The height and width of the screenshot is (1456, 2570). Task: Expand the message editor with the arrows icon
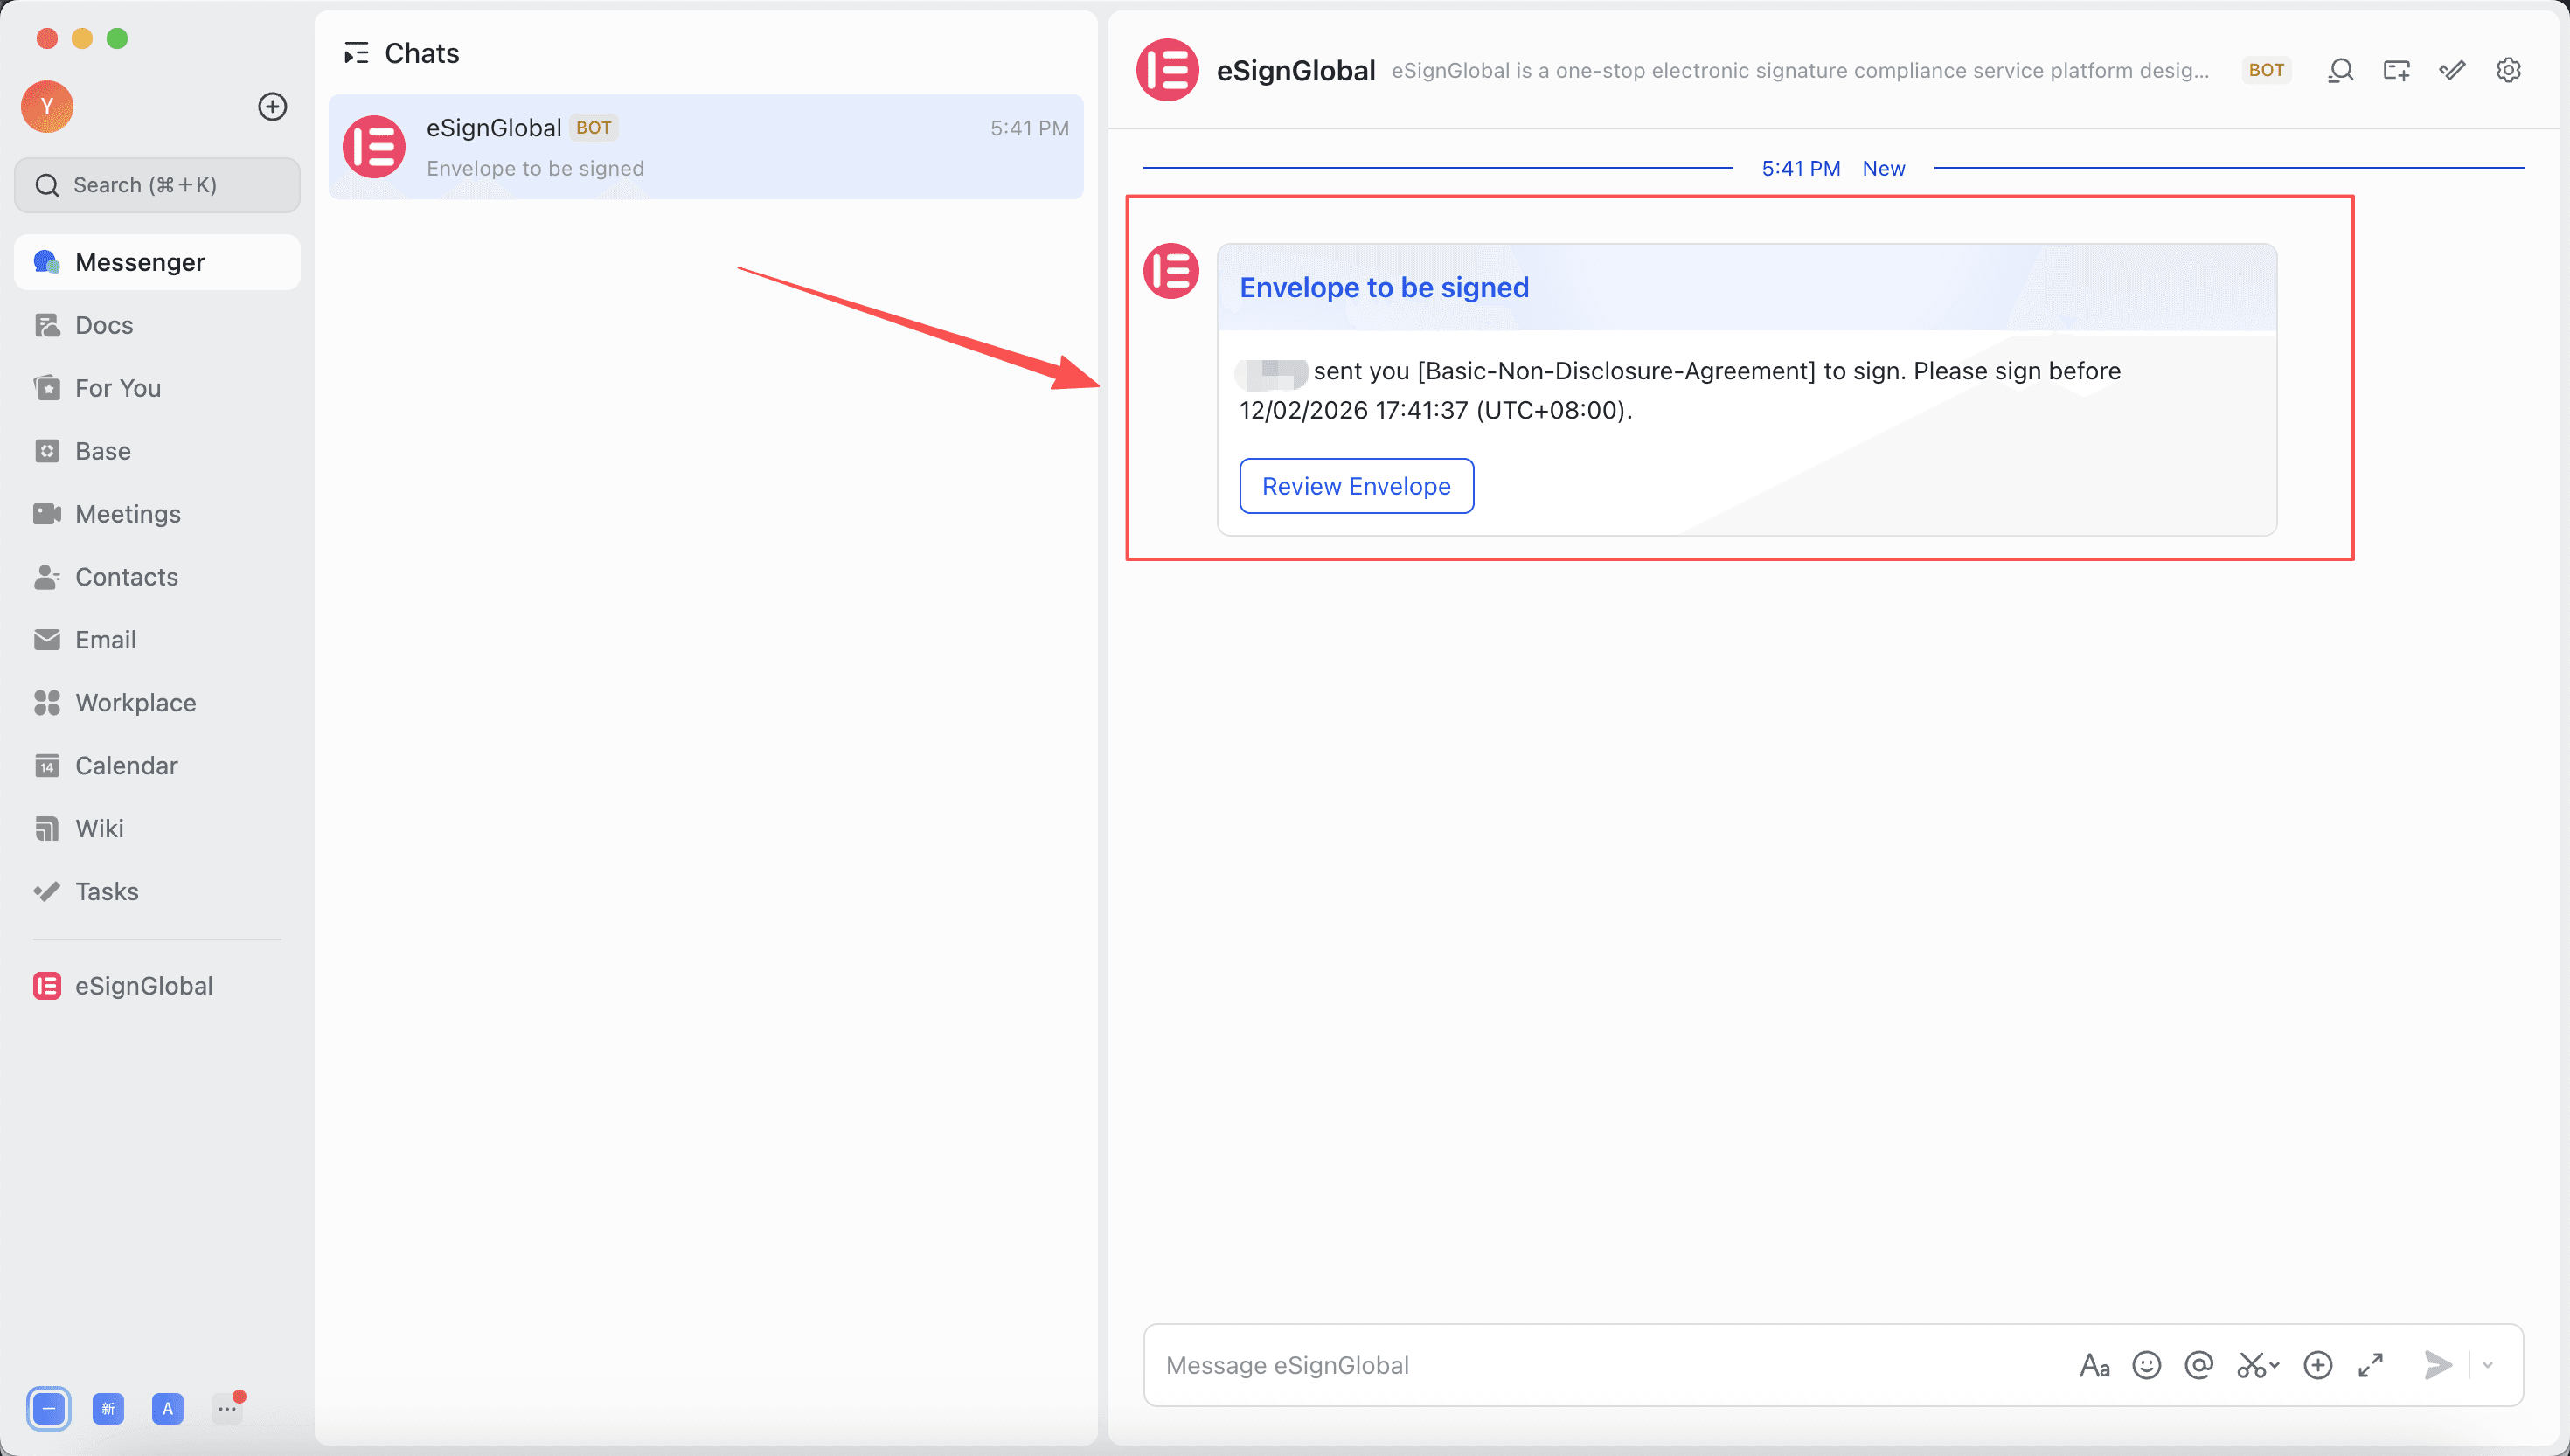(2370, 1365)
